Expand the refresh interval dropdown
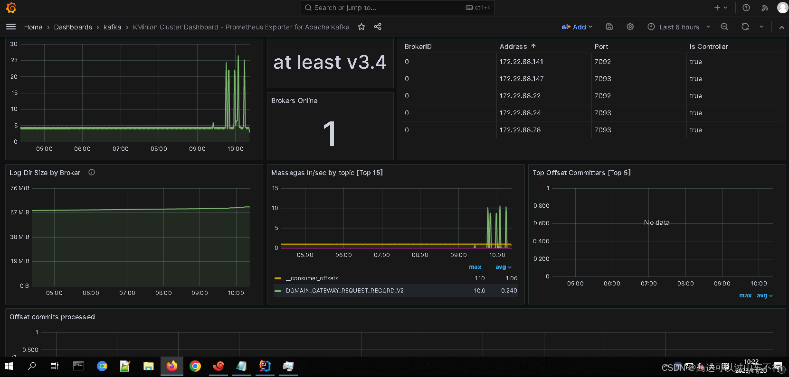 pos(761,27)
